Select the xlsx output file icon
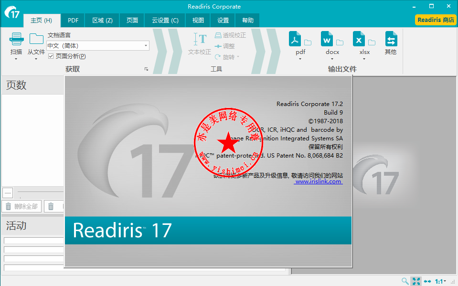 tap(359, 39)
